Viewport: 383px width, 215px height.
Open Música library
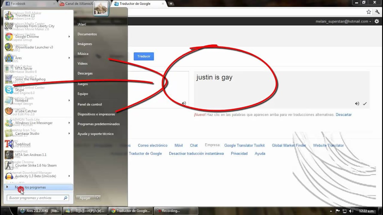(83, 54)
